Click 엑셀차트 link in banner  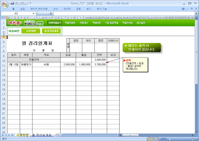click(x=97, y=23)
